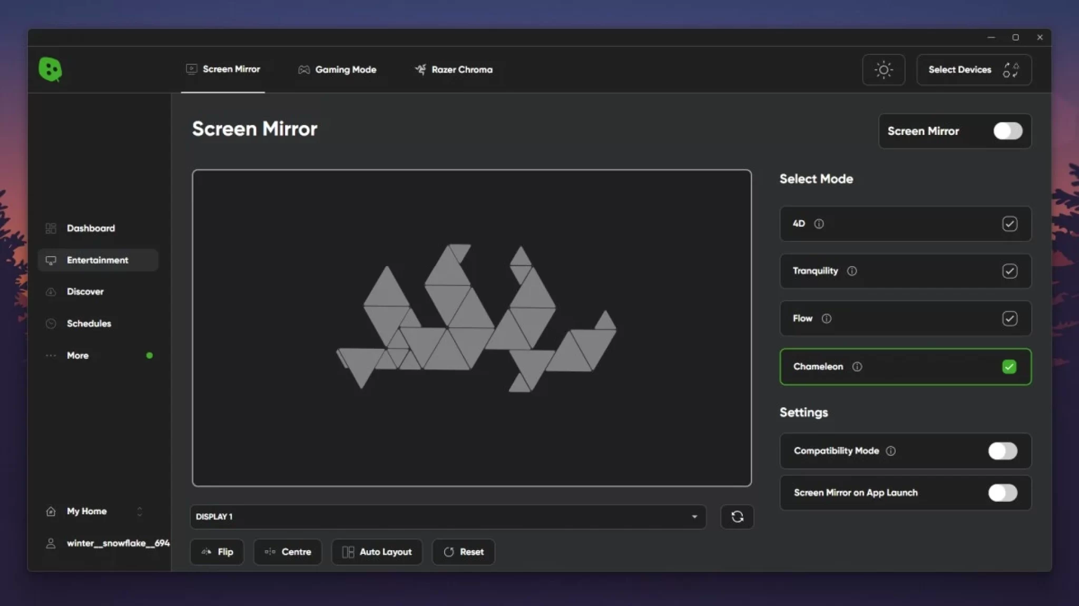Open the Select Devices menu
Screen dimensions: 1079x606
coord(973,70)
